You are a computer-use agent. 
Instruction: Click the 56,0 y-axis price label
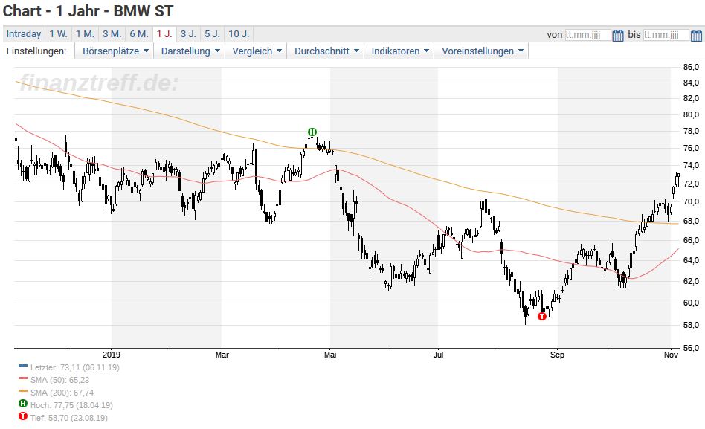point(691,348)
